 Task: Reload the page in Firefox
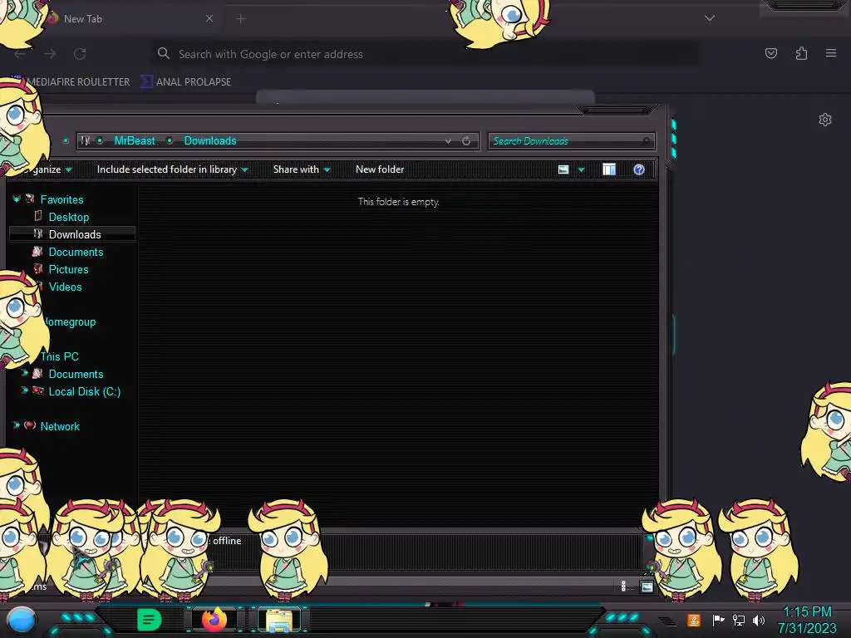click(x=80, y=54)
